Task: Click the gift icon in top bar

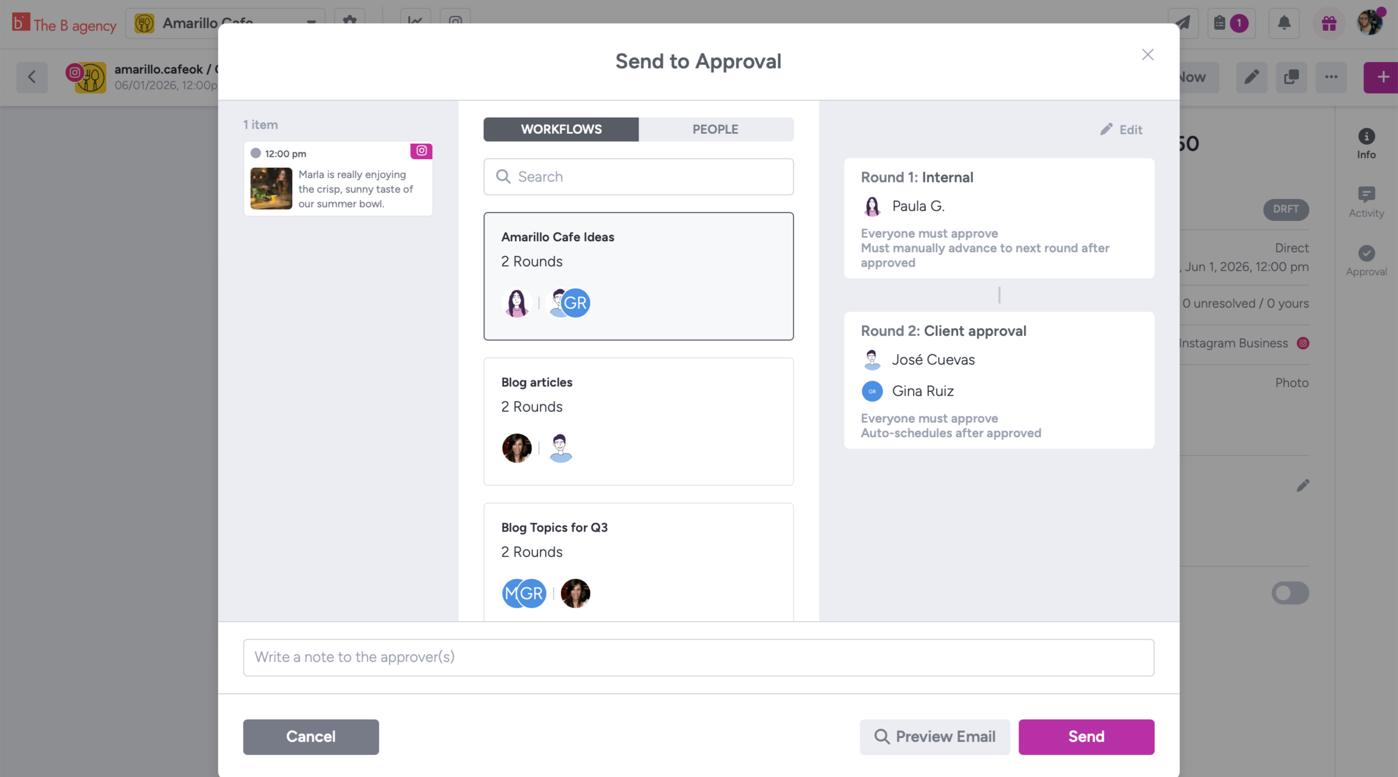Action: (1328, 24)
